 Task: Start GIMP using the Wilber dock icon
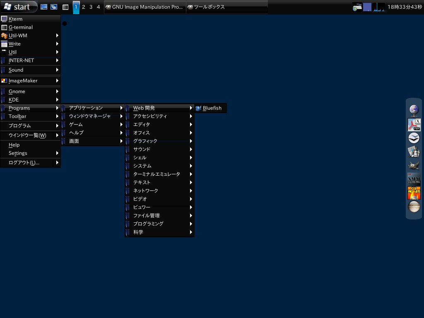(414, 166)
